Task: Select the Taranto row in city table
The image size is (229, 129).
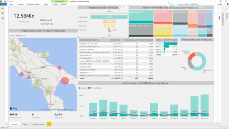Action: click(x=167, y=44)
